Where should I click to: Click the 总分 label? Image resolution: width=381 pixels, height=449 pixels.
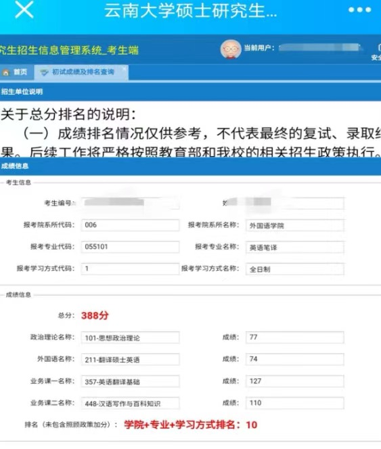pos(66,315)
